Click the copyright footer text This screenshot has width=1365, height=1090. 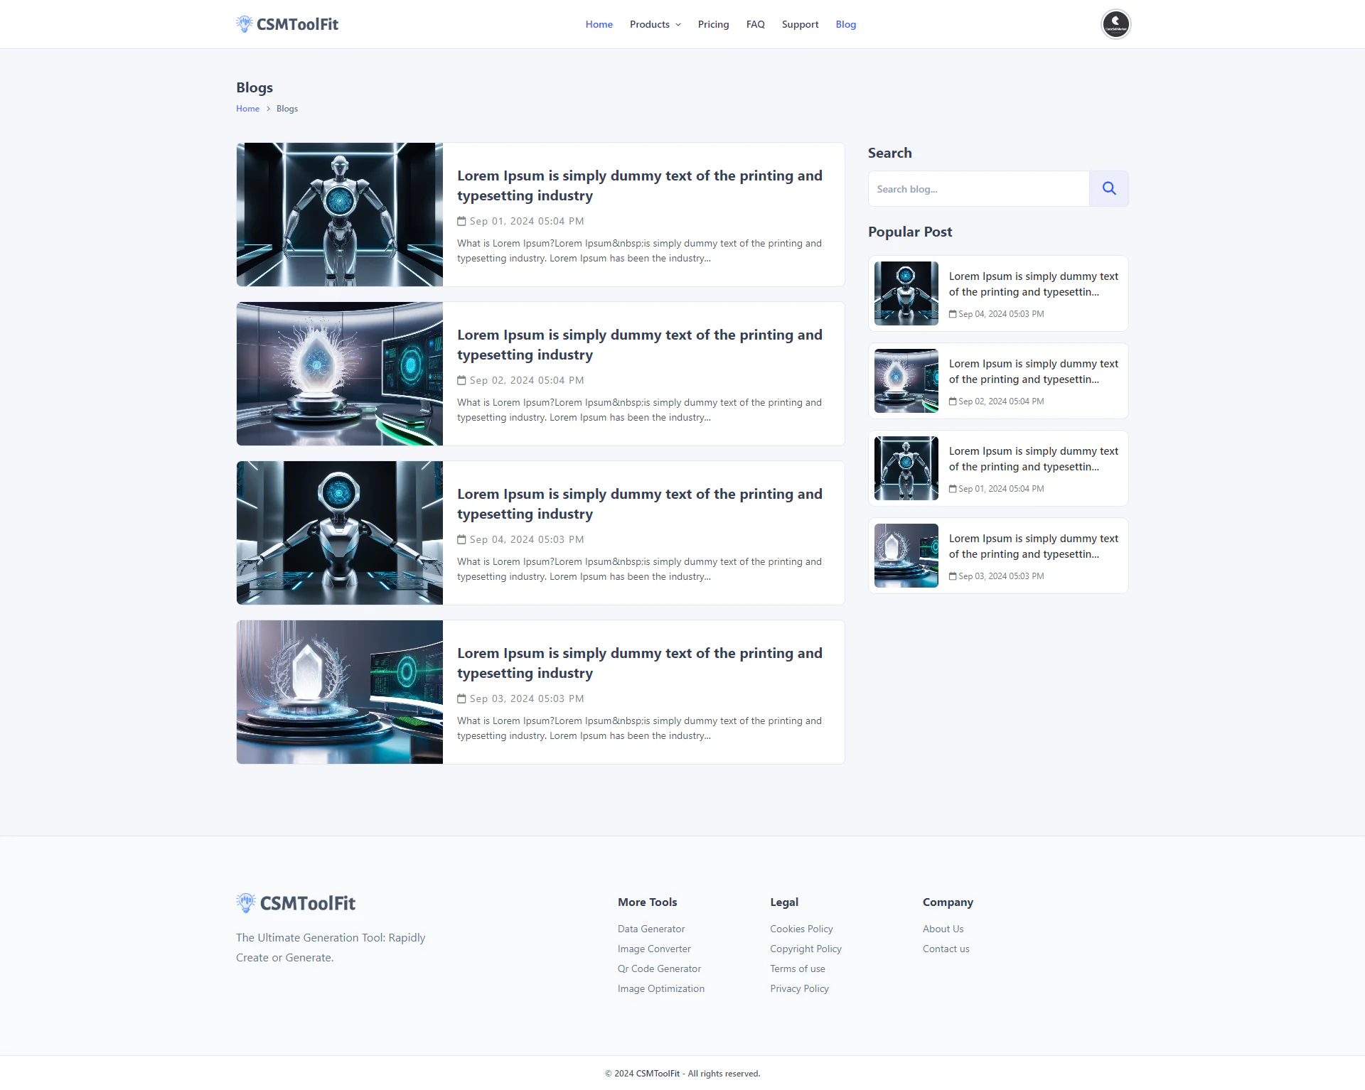coord(682,1074)
